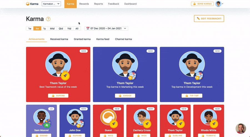
Task: Expand the arrow next to profile avatar
Action: (x=222, y=4)
